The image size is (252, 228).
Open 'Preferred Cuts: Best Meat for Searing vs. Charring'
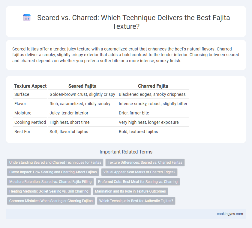138,182
